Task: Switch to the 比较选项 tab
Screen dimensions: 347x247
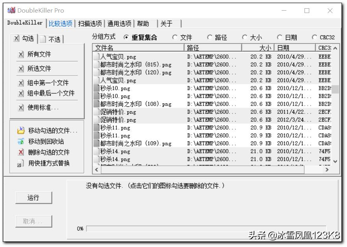Action: pos(61,24)
